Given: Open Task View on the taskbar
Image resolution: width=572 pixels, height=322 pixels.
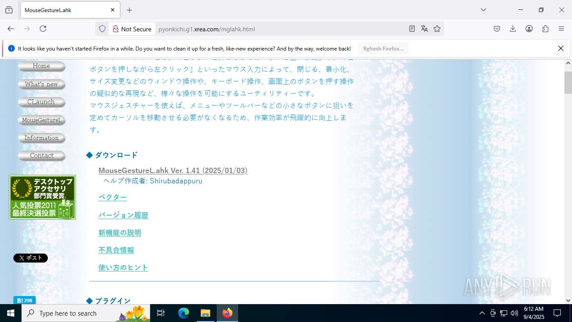Looking at the screenshot, I should point(161,313).
